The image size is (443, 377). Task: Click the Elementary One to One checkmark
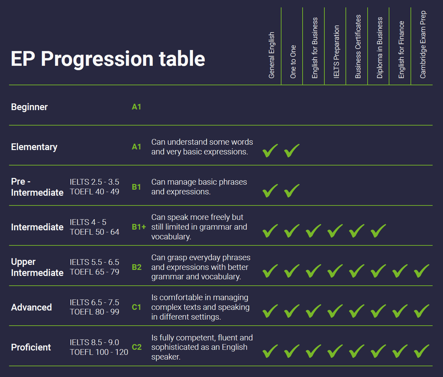292,150
